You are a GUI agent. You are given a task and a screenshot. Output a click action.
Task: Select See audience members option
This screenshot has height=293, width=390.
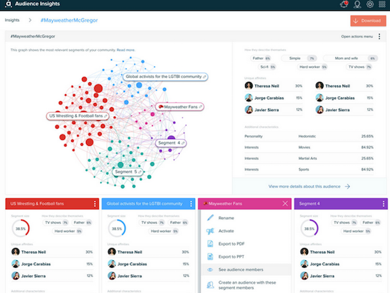click(x=246, y=269)
